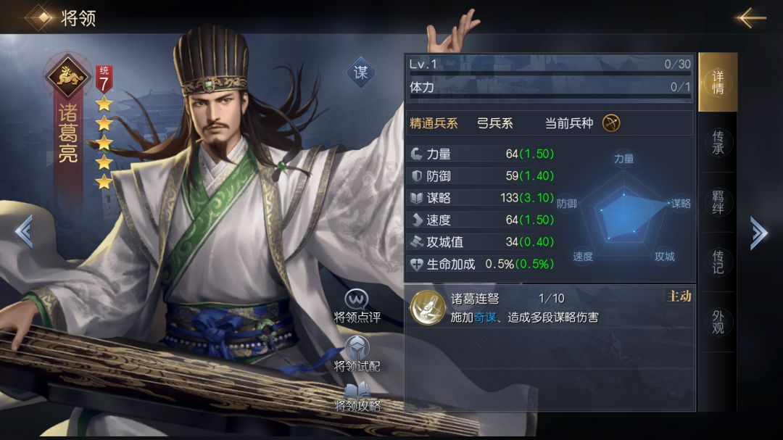Tap the Lv.1 experience bar

pos(550,65)
